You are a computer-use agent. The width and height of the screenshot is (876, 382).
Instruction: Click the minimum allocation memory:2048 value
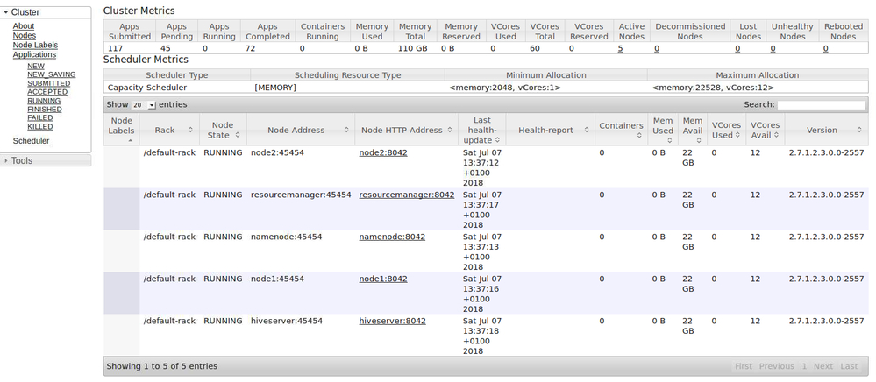click(x=505, y=88)
